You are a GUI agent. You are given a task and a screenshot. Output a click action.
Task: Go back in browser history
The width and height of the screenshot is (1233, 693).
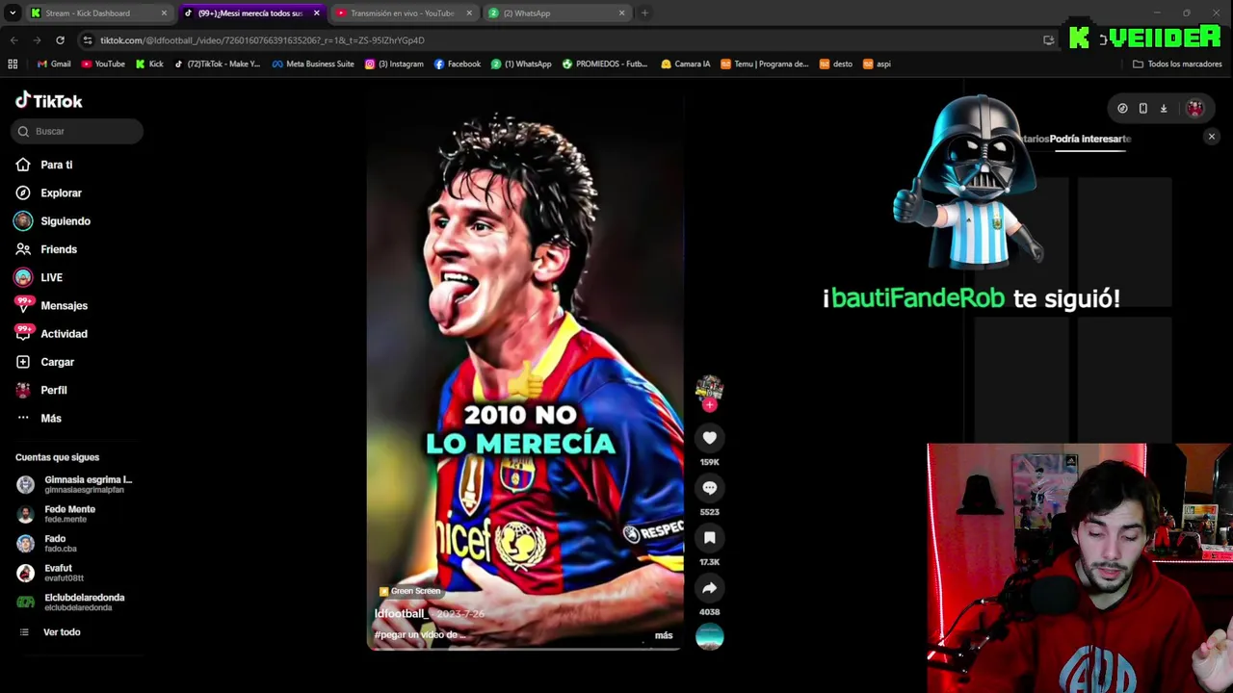tap(13, 40)
